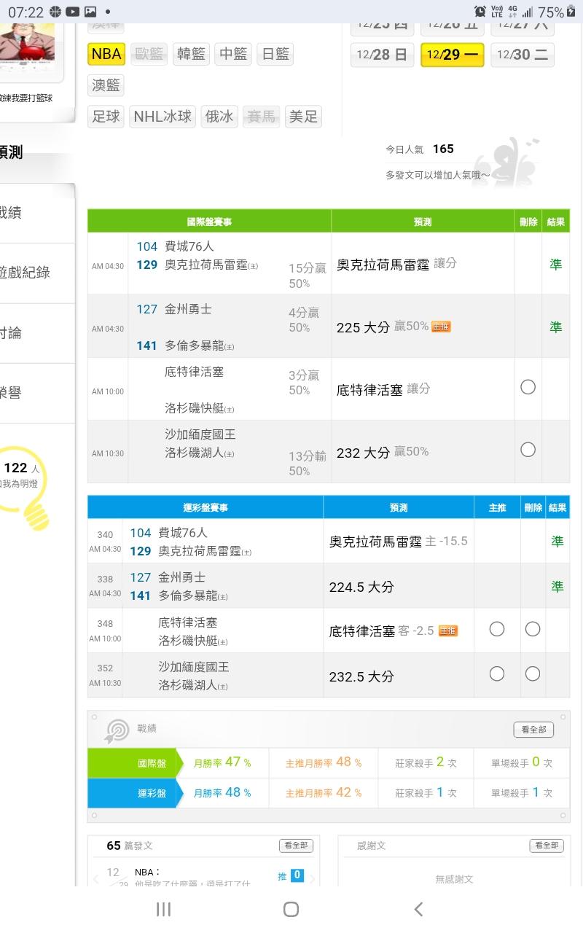Image resolution: width=583 pixels, height=933 pixels.
Task: Expand all 戰績 with 看全部
Action: pos(533,730)
